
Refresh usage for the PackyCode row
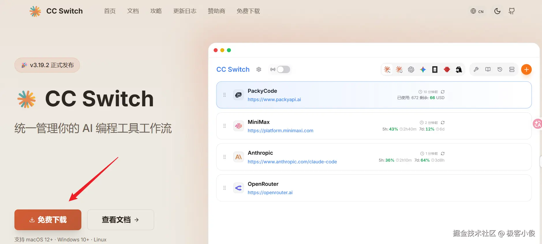click(x=443, y=92)
